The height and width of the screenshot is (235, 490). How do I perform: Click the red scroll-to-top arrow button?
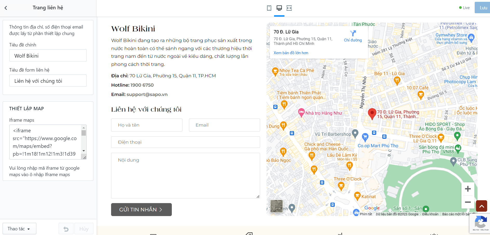pos(481,206)
